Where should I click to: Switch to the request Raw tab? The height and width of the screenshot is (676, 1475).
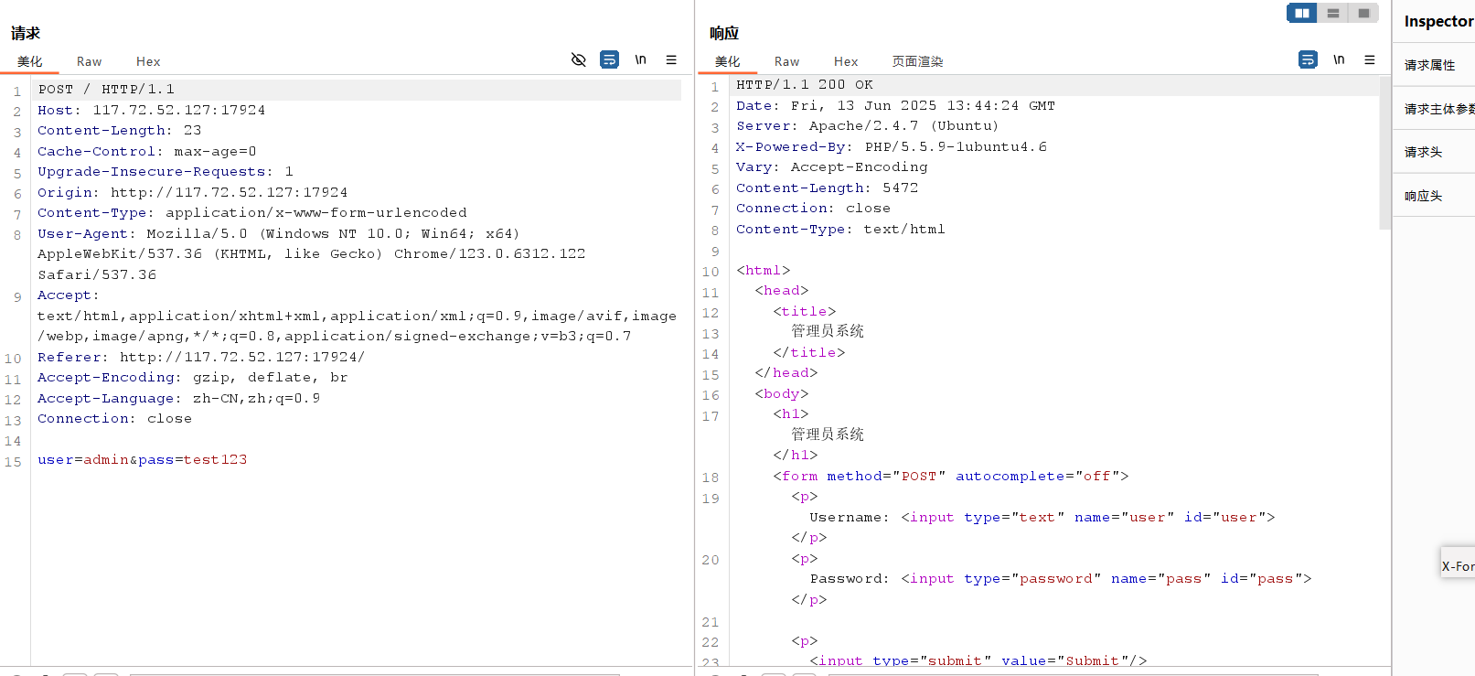click(89, 61)
